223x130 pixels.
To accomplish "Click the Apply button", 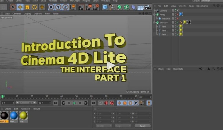I will tap(143, 126).
